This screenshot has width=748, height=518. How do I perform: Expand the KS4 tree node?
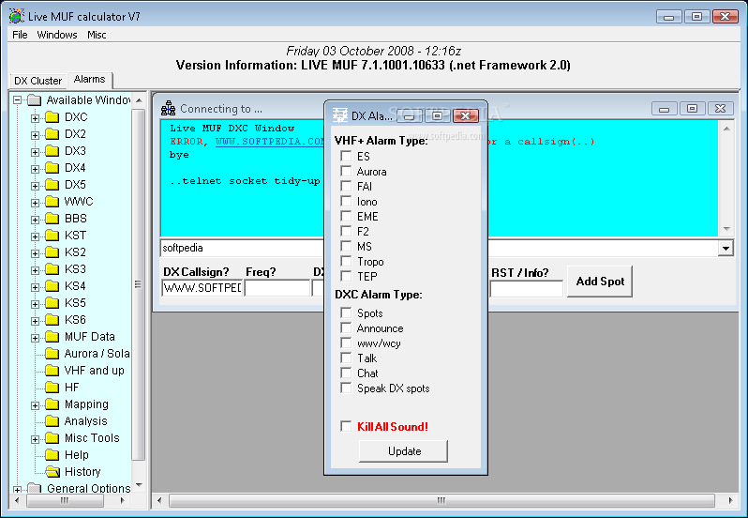[x=35, y=287]
